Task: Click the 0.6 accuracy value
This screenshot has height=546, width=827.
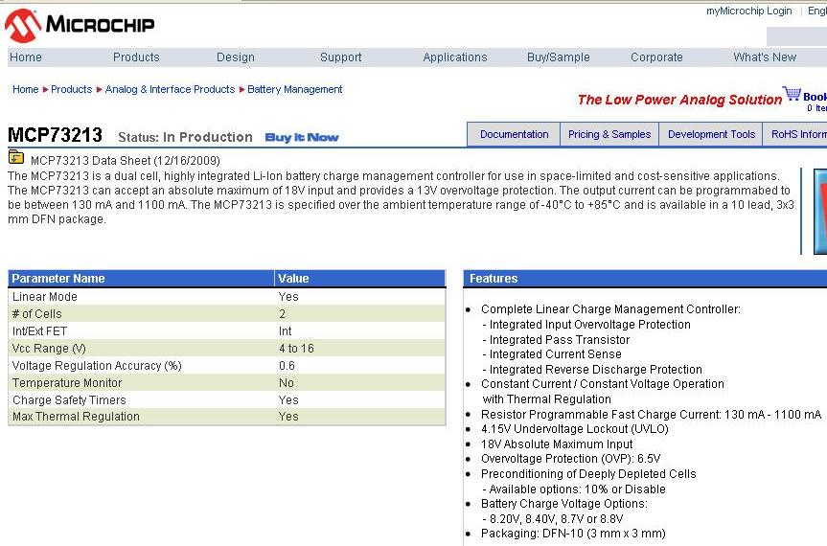Action: click(x=287, y=366)
